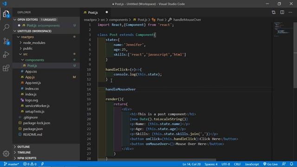Open App.test.js file

46,83
